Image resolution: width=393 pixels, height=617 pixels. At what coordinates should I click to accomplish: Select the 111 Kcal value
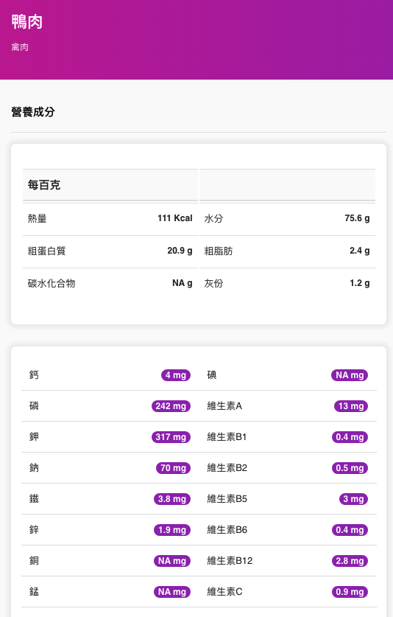click(175, 218)
